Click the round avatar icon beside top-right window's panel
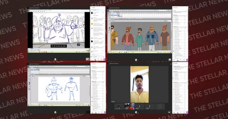The width and height of the screenshot is (228, 119). 170,59
